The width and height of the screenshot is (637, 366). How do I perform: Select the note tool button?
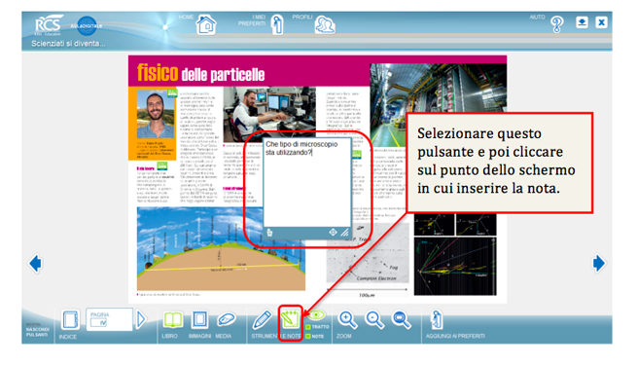(x=290, y=319)
